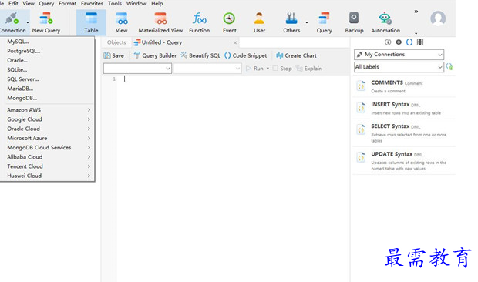The width and height of the screenshot is (478, 282).
Task: Open the My Connections dropdown
Action: pyautogui.click(x=399, y=55)
